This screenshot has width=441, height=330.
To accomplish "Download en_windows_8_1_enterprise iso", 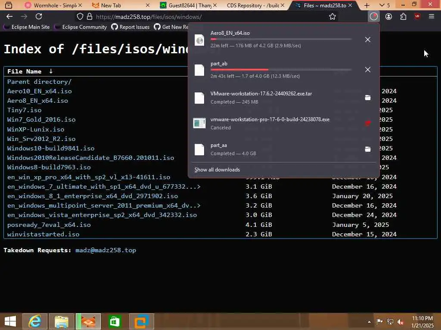I will [93, 196].
